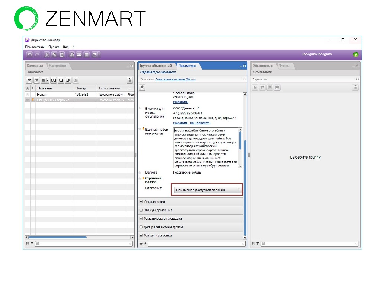Click the edit pencil icon in the Ads panel
381x286 pixels.
click(262, 87)
